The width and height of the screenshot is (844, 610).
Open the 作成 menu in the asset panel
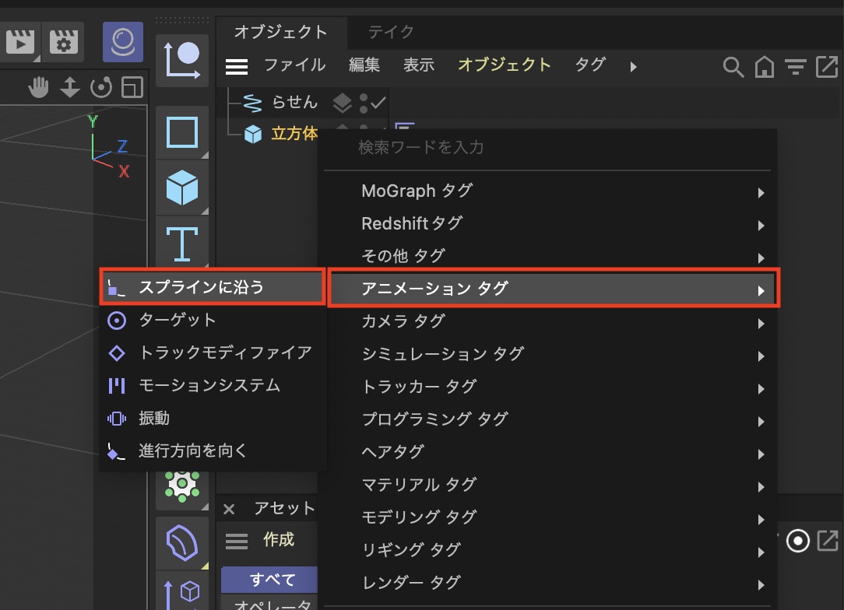pyautogui.click(x=278, y=540)
